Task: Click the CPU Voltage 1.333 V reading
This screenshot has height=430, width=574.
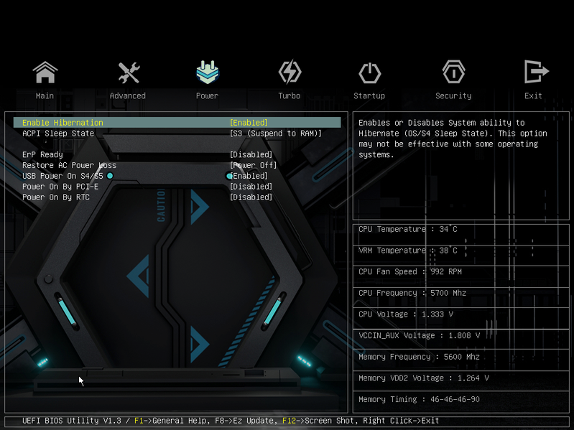Action: pos(406,314)
